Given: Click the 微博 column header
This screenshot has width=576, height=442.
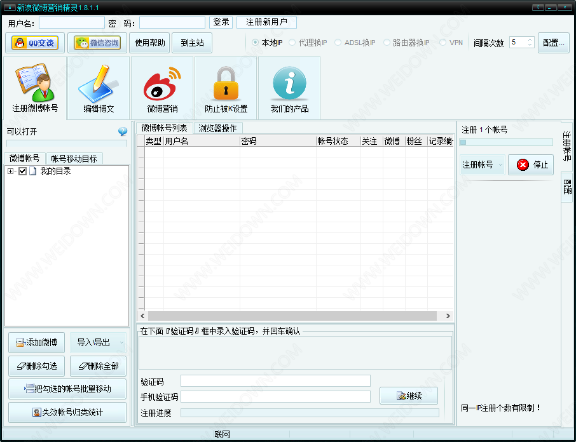Looking at the screenshot, I should click(394, 141).
